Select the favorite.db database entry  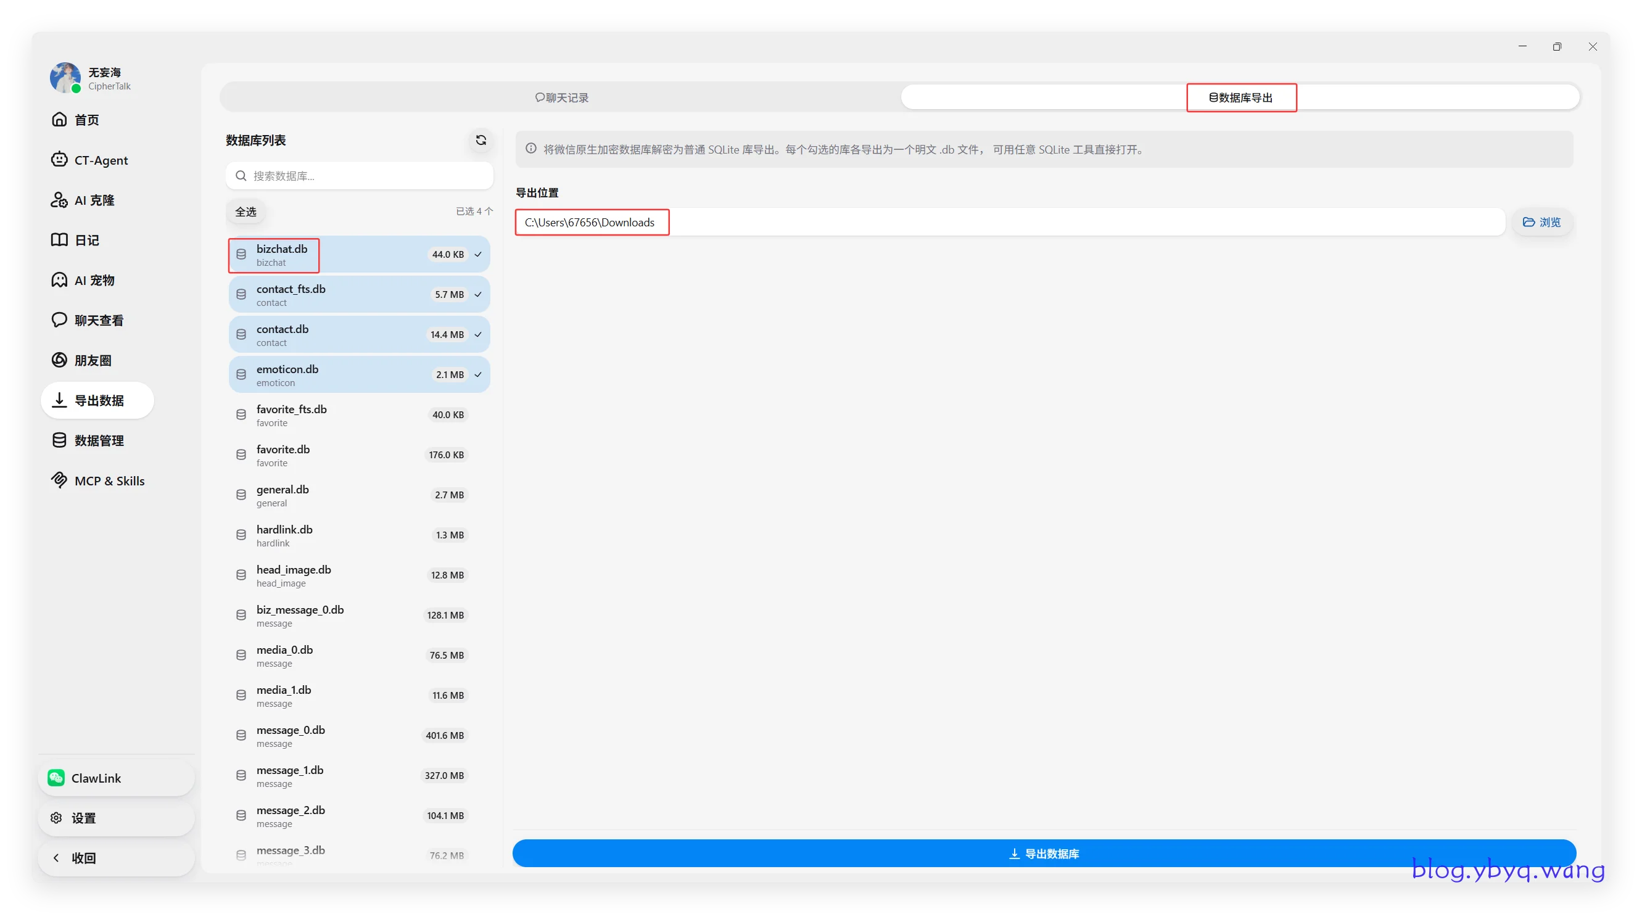click(360, 455)
